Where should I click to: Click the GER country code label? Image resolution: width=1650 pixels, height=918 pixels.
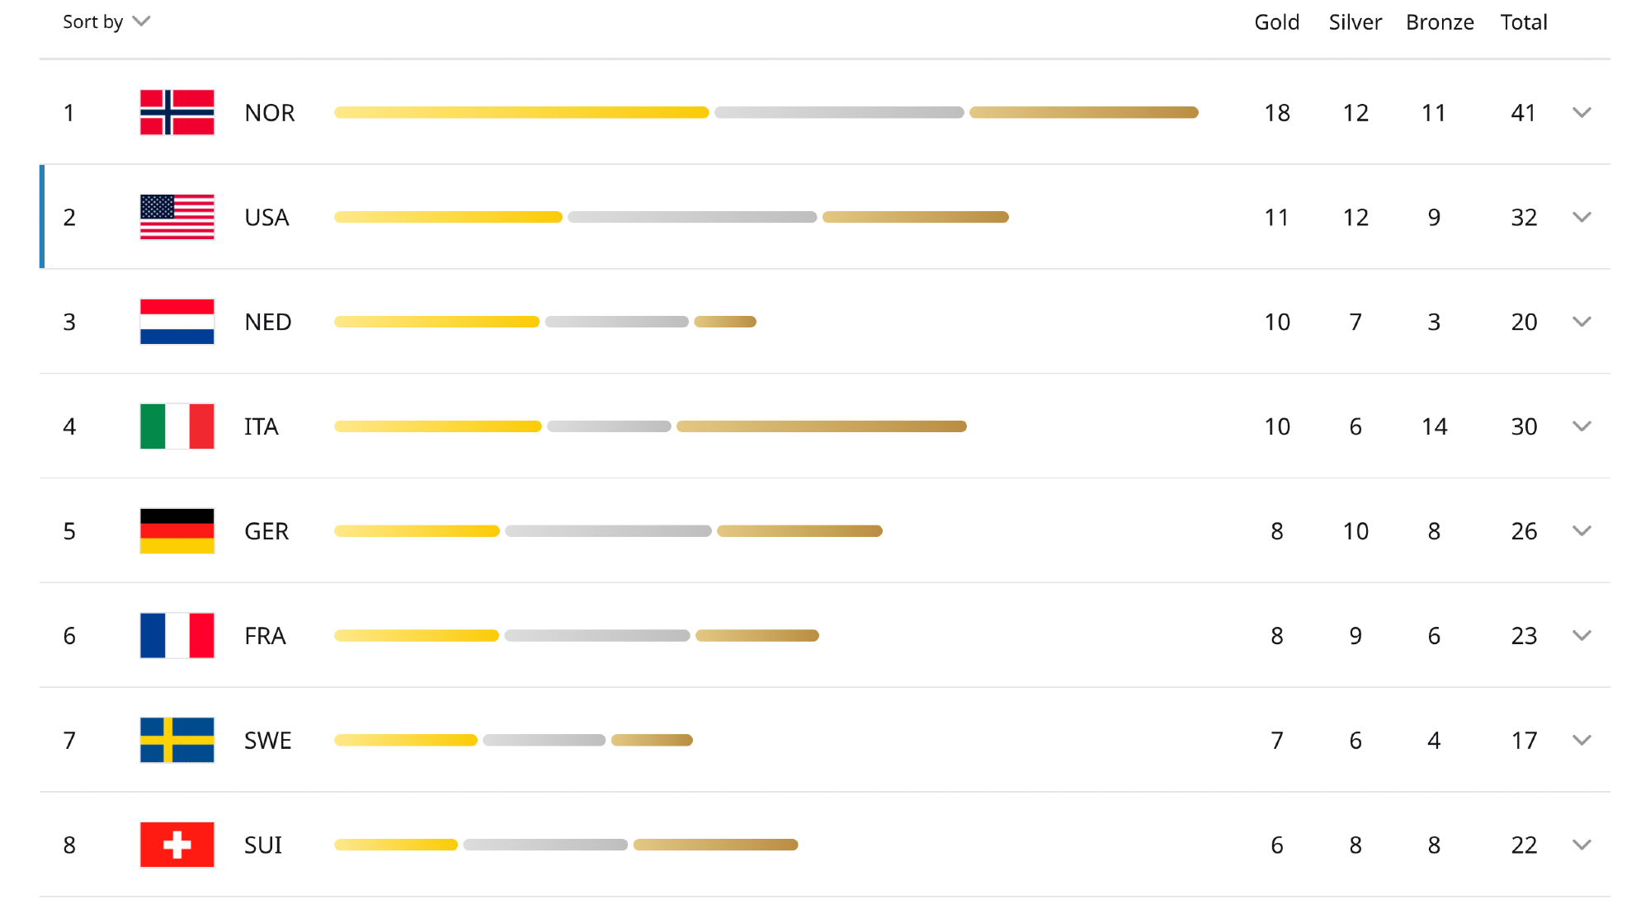(x=266, y=531)
